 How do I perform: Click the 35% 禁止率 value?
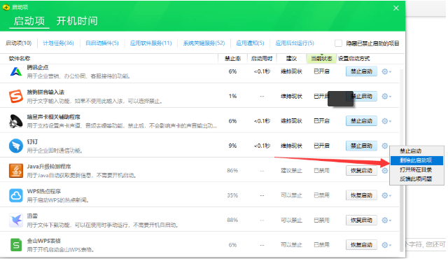click(232, 195)
